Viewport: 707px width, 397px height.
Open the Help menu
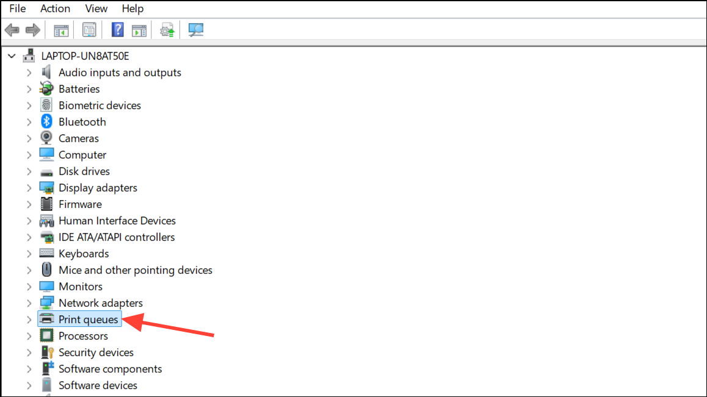pyautogui.click(x=132, y=9)
